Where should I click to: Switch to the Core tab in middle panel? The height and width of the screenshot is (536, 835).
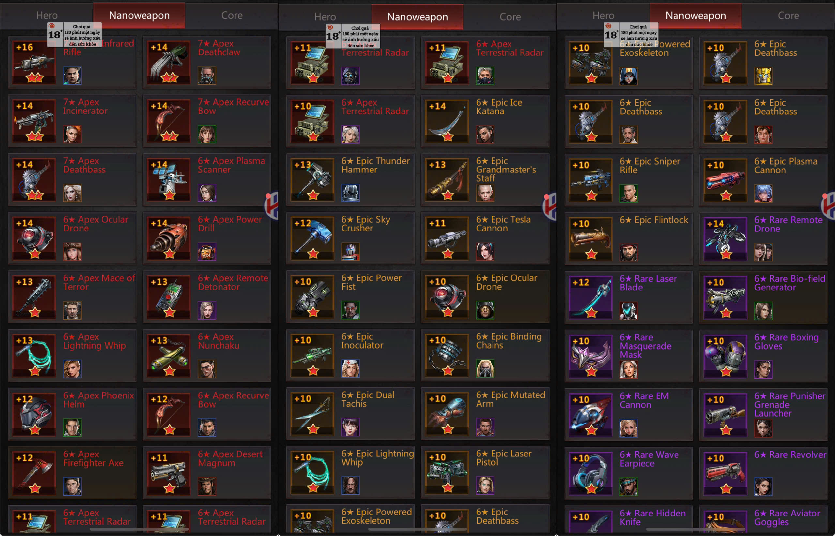coord(510,17)
